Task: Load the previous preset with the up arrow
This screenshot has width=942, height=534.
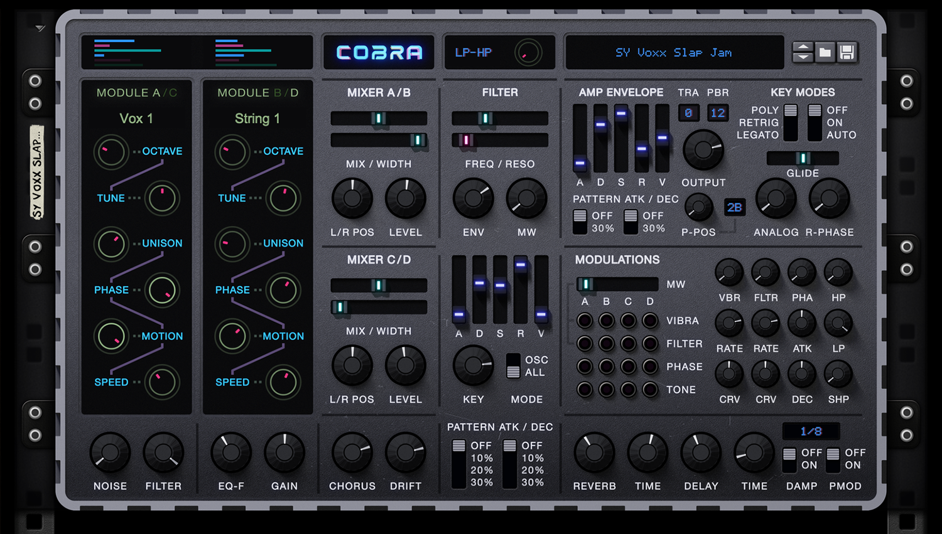Action: [802, 47]
